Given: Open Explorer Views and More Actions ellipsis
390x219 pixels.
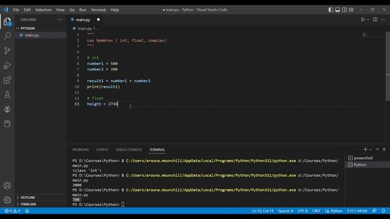Looking at the screenshot, I should pos(60,19).
